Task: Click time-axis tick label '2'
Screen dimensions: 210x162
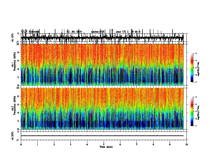Action: pos(54,144)
